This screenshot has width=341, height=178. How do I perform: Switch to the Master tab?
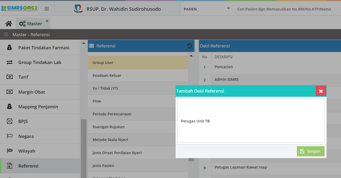pyautogui.click(x=31, y=24)
